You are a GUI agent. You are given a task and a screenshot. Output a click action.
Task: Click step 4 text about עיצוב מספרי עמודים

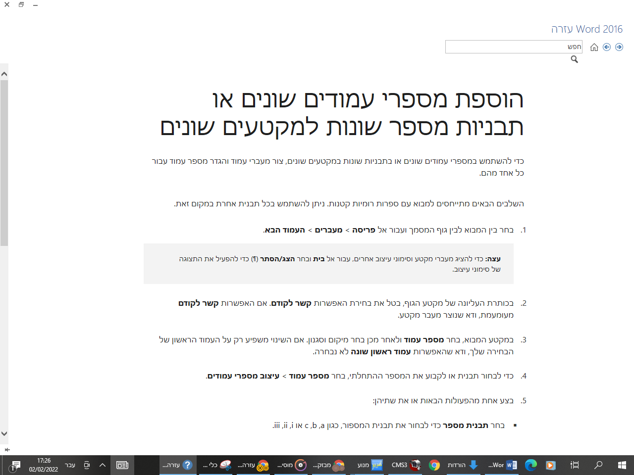360,376
